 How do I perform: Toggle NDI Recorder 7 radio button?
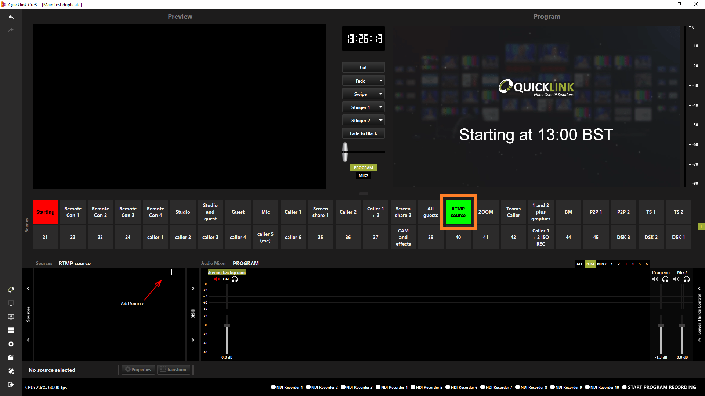pyautogui.click(x=482, y=387)
